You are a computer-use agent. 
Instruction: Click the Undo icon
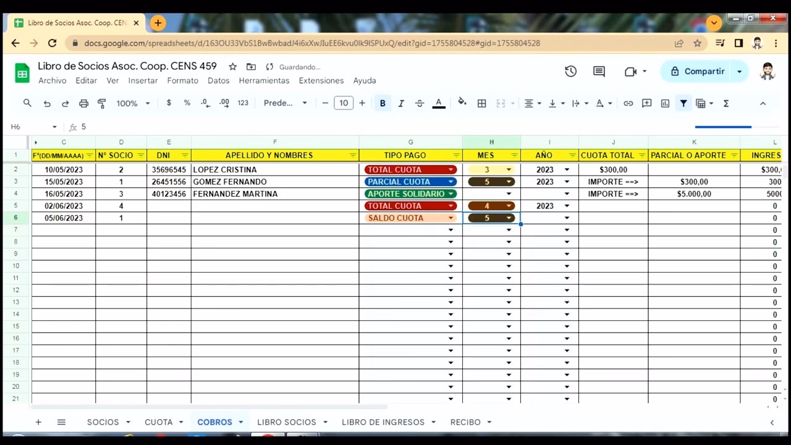(46, 103)
